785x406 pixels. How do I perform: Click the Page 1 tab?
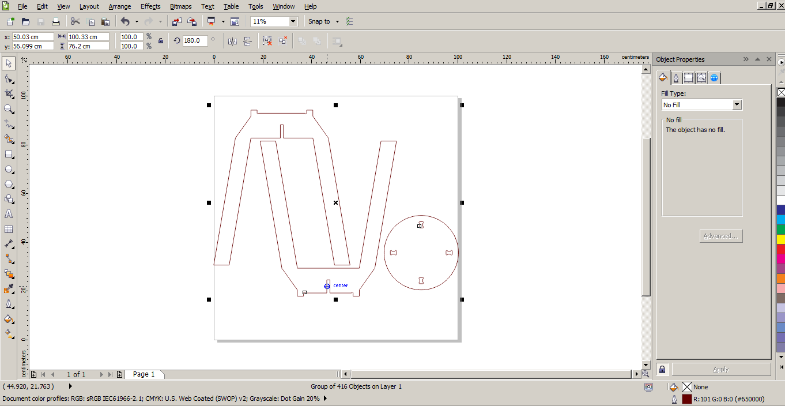point(144,374)
